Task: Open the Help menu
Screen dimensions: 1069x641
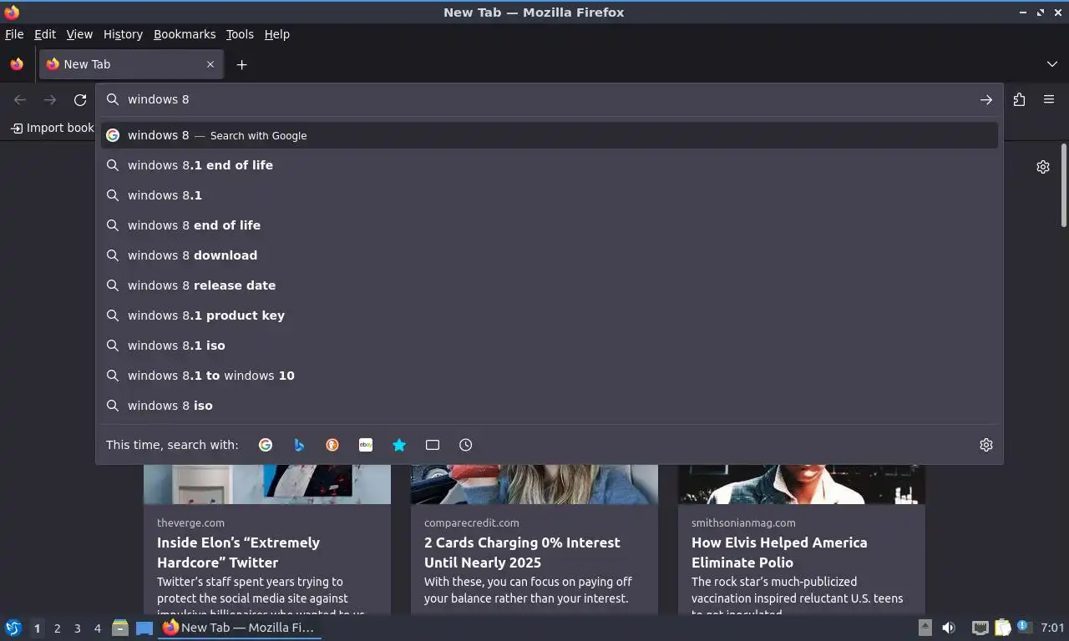Action: 277,34
